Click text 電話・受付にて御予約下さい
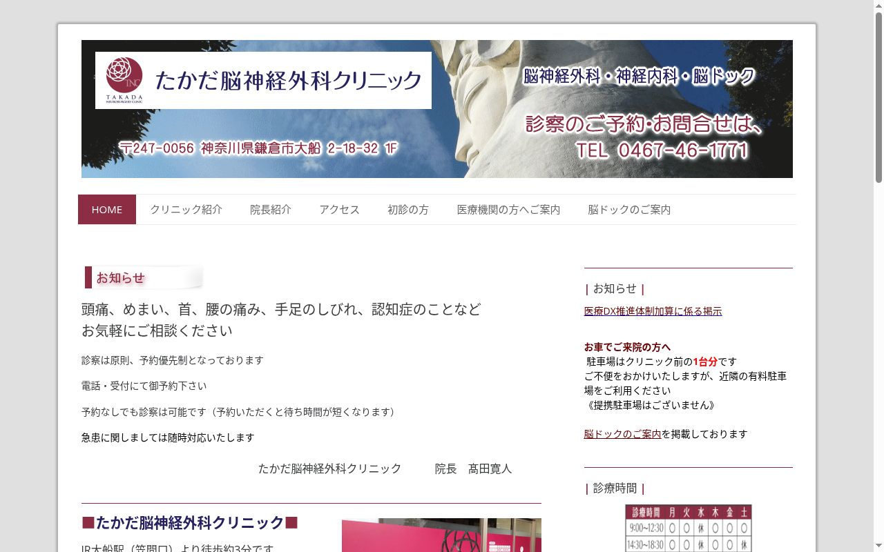The height and width of the screenshot is (552, 884). point(144,386)
